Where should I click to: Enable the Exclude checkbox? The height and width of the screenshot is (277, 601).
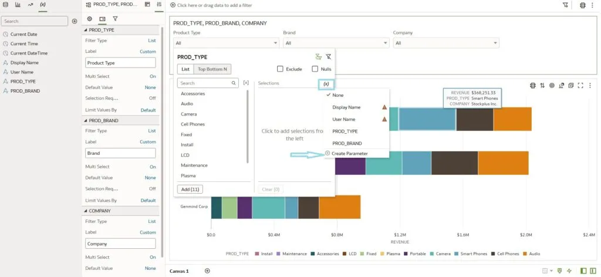(281, 69)
